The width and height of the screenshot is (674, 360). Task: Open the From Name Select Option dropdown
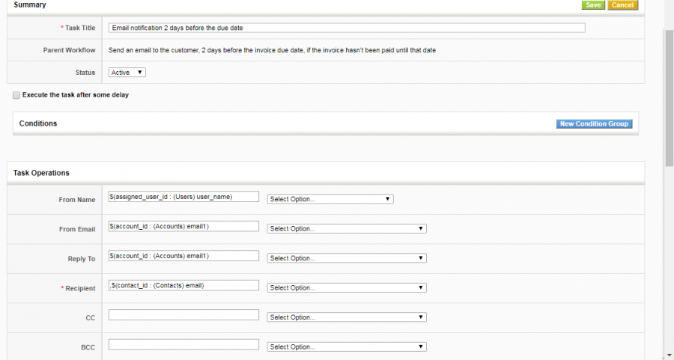330,199
